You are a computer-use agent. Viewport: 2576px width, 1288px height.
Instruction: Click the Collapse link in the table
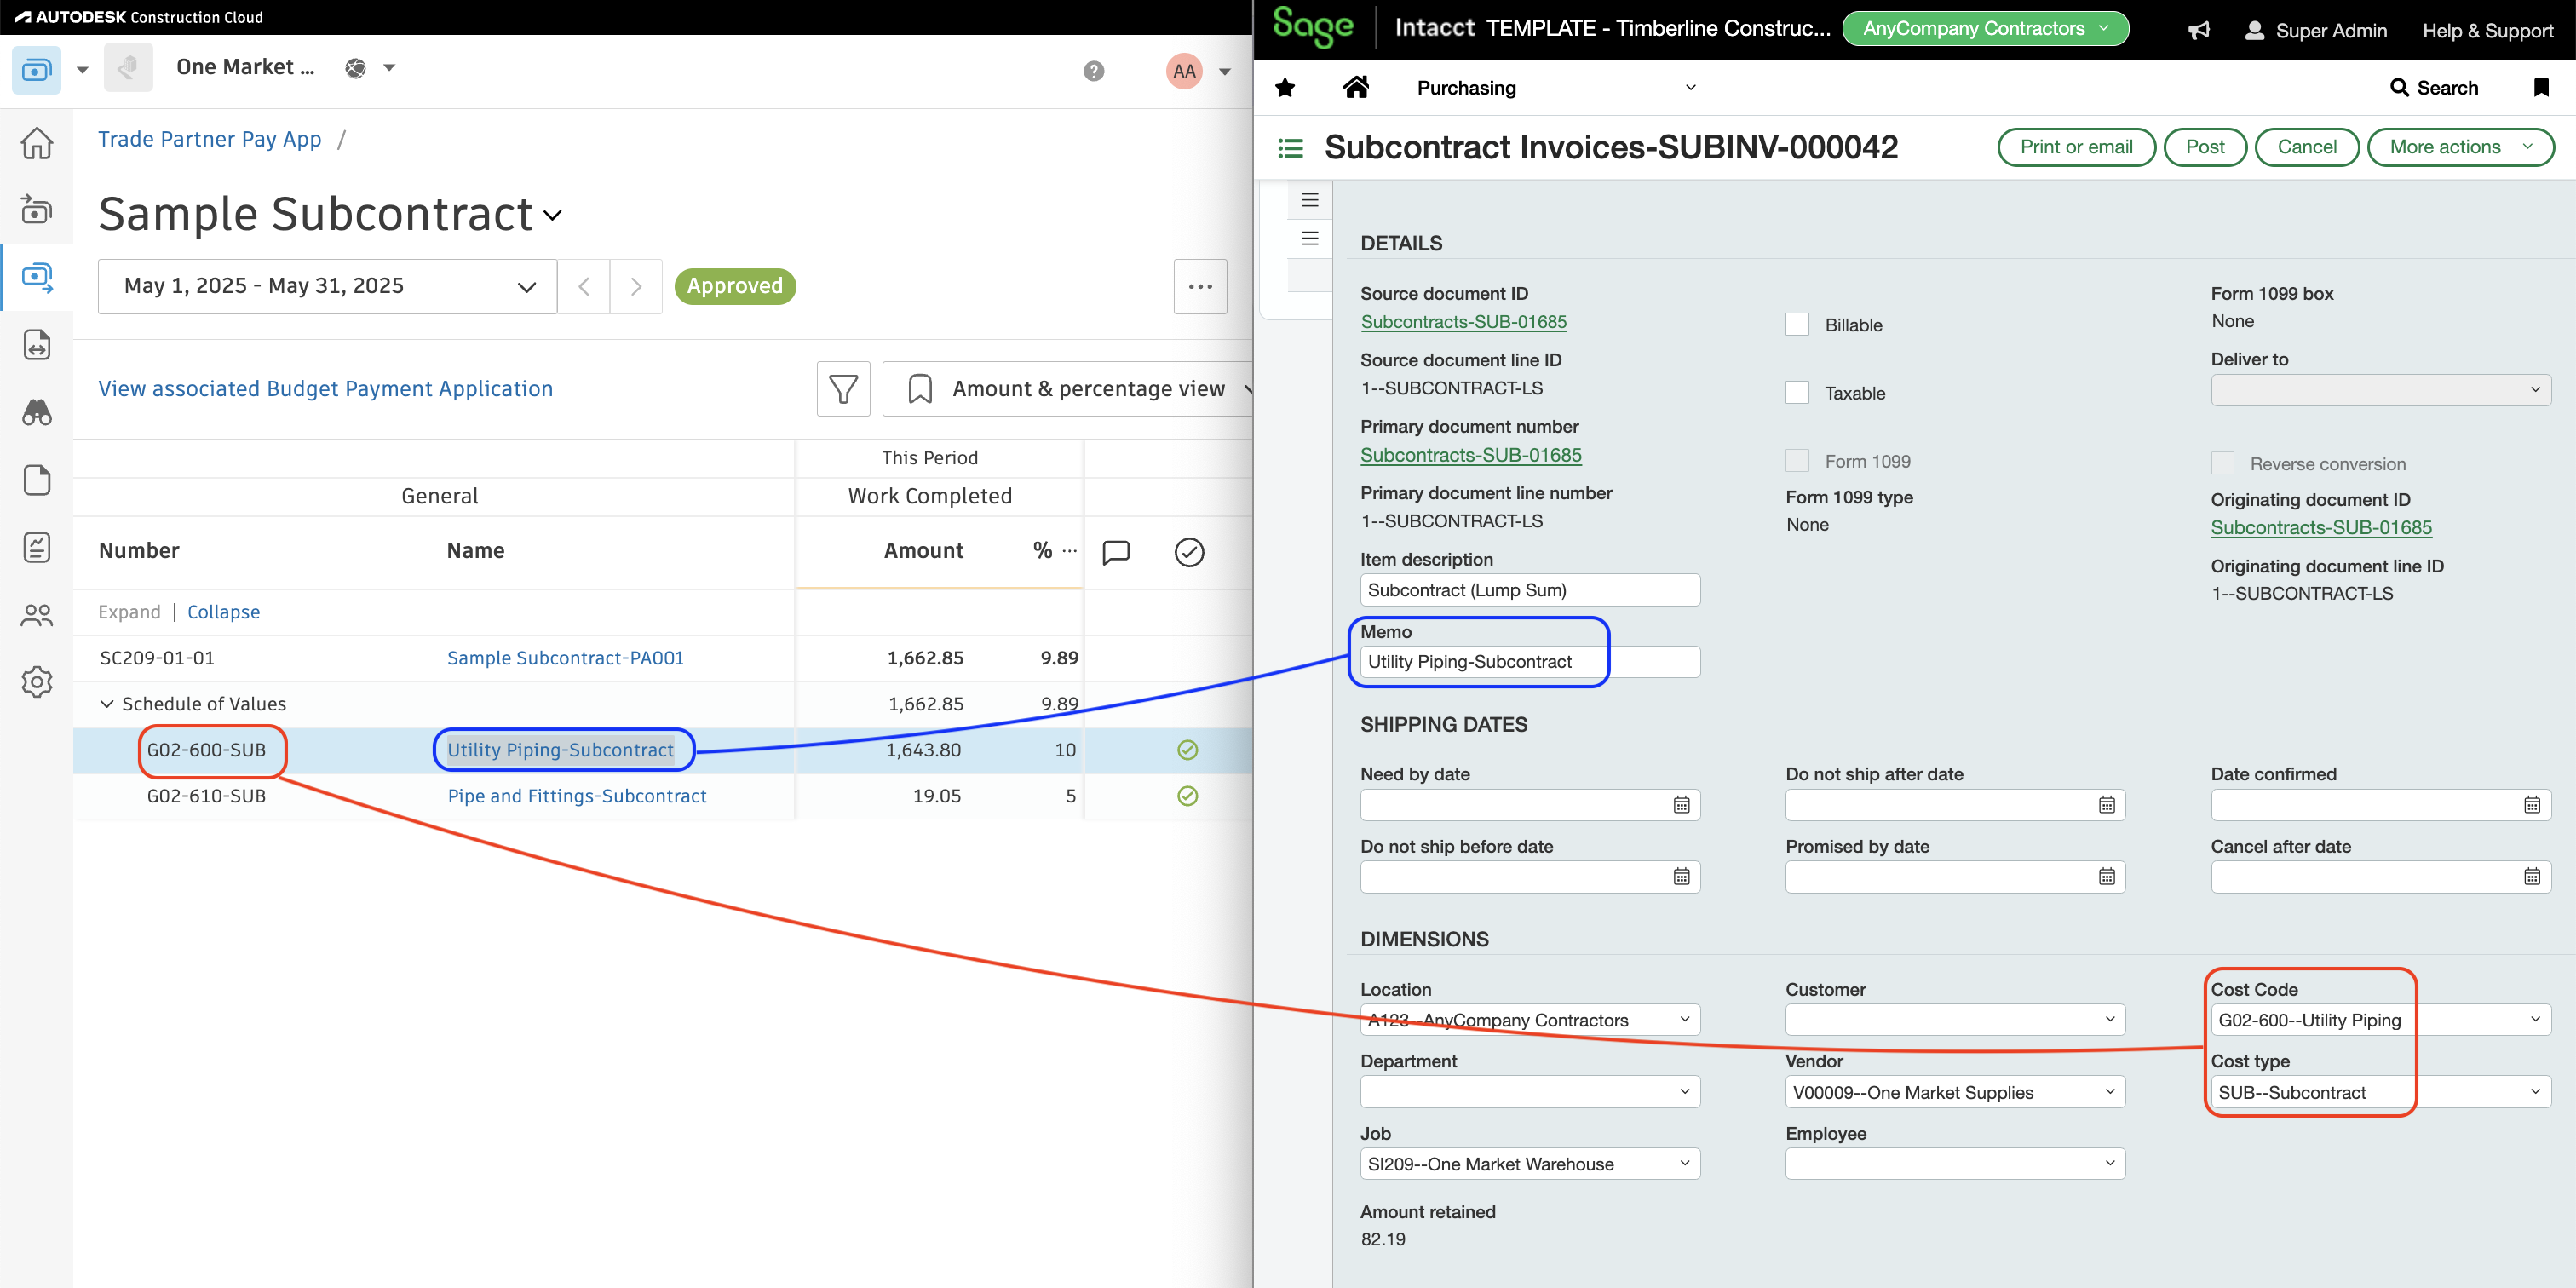pos(223,612)
